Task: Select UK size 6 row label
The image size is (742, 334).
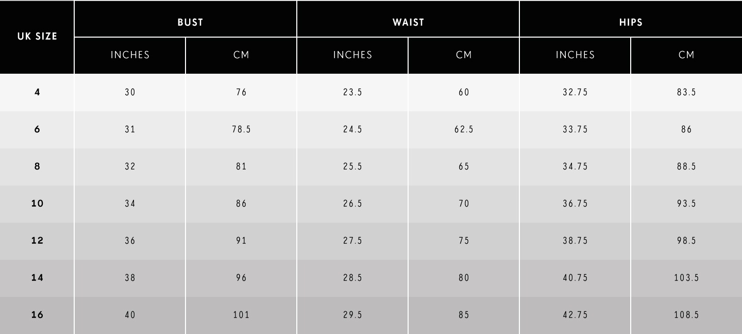Action: point(37,129)
